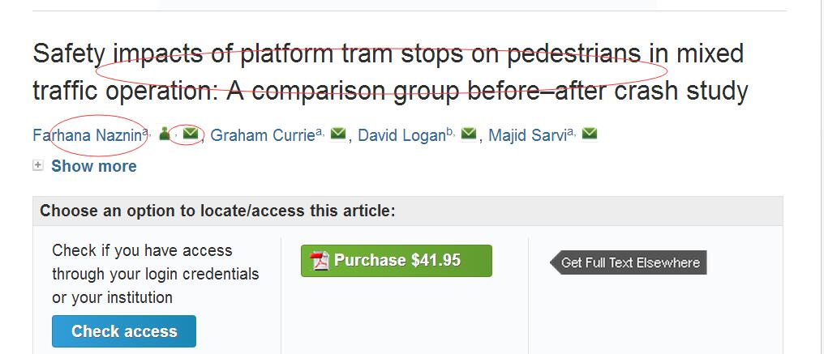The width and height of the screenshot is (824, 354).
Task: Click the affiliation superscript a after Farhana Naznin
Action: pyautogui.click(x=146, y=132)
